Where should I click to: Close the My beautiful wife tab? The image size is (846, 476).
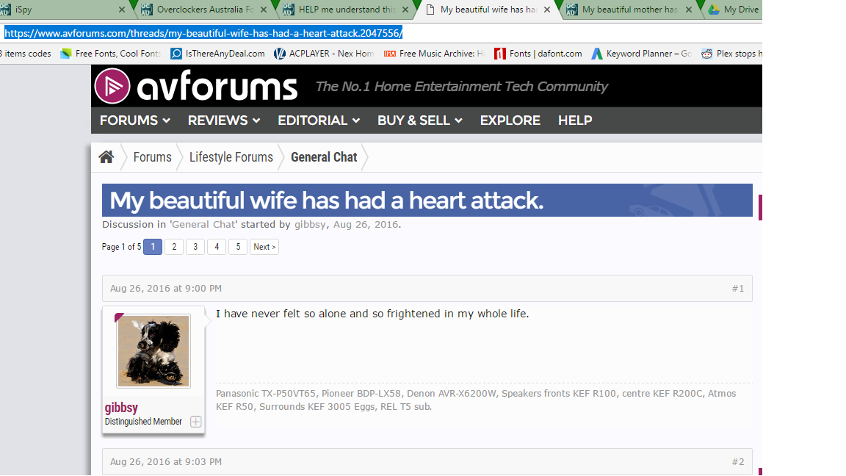coord(547,9)
